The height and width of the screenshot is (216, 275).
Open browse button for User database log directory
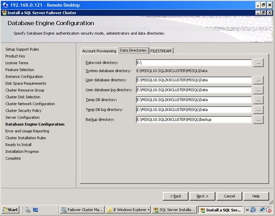click(x=258, y=90)
